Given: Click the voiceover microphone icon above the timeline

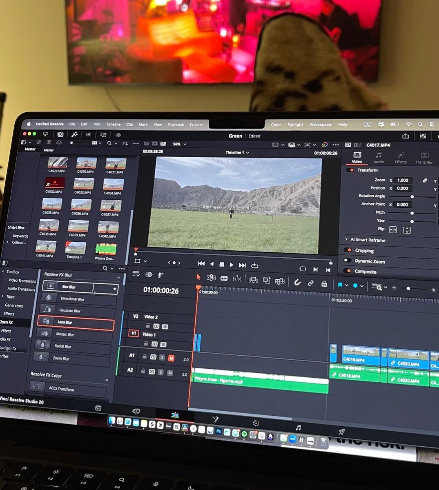Looking at the screenshot, I should tap(161, 275).
